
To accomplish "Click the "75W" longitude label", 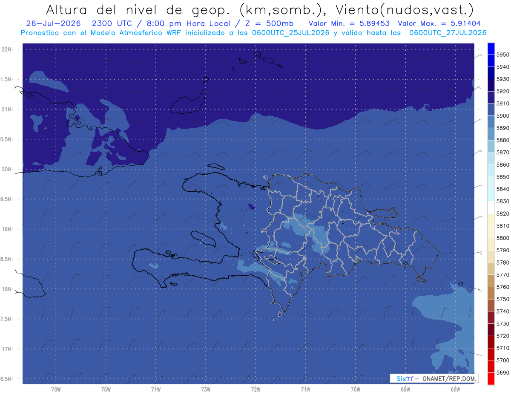I will pyautogui.click(x=106, y=389).
